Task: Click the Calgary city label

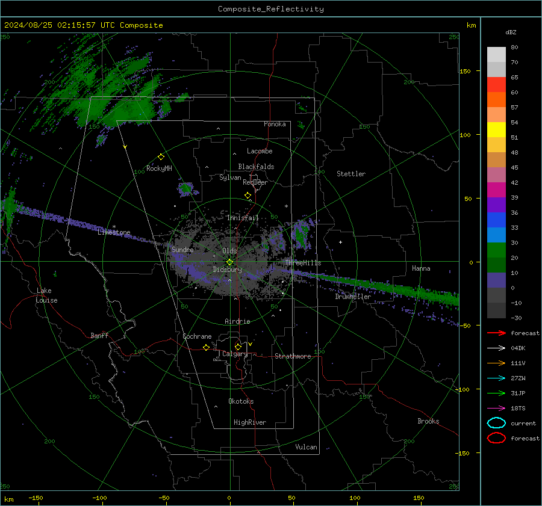Action: [x=235, y=354]
